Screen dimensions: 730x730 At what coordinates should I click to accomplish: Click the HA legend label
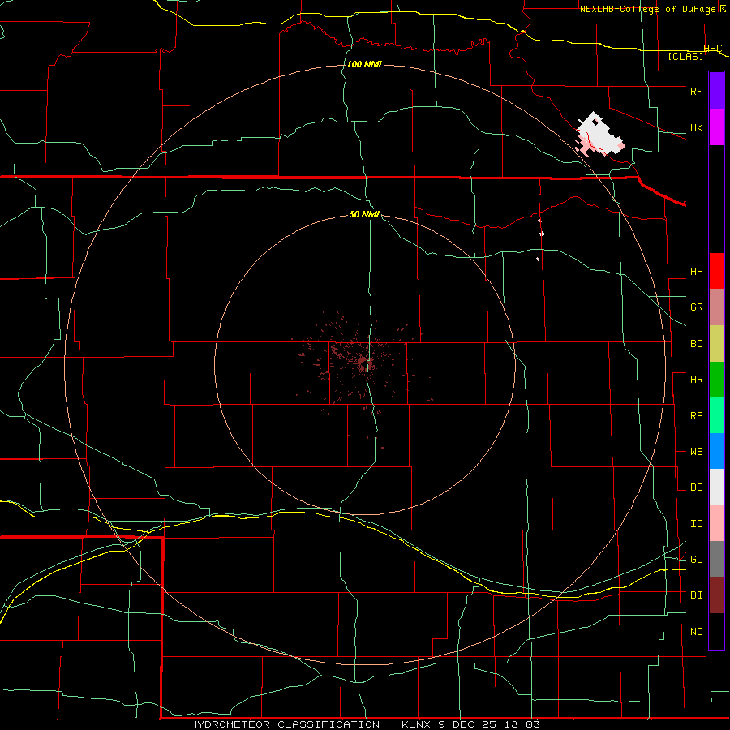(x=697, y=271)
